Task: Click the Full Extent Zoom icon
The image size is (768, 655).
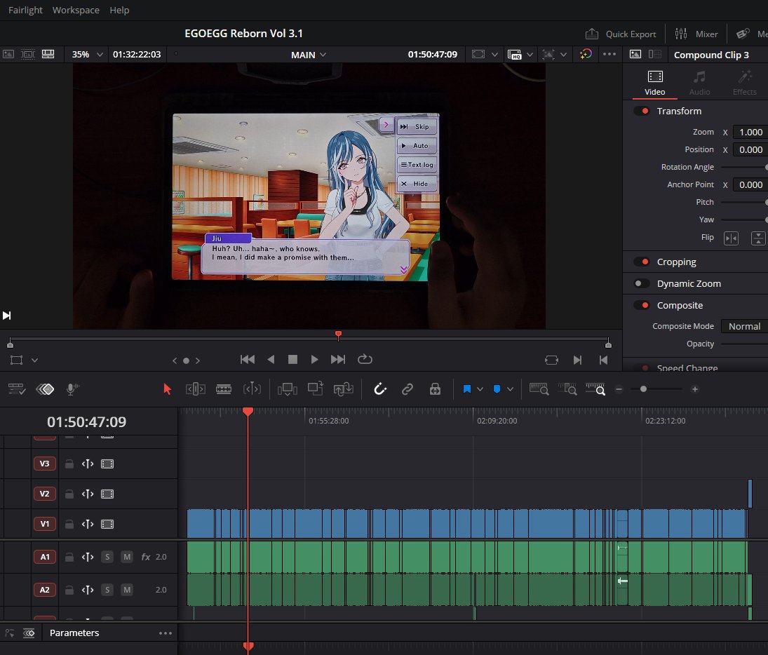Action: (x=539, y=389)
